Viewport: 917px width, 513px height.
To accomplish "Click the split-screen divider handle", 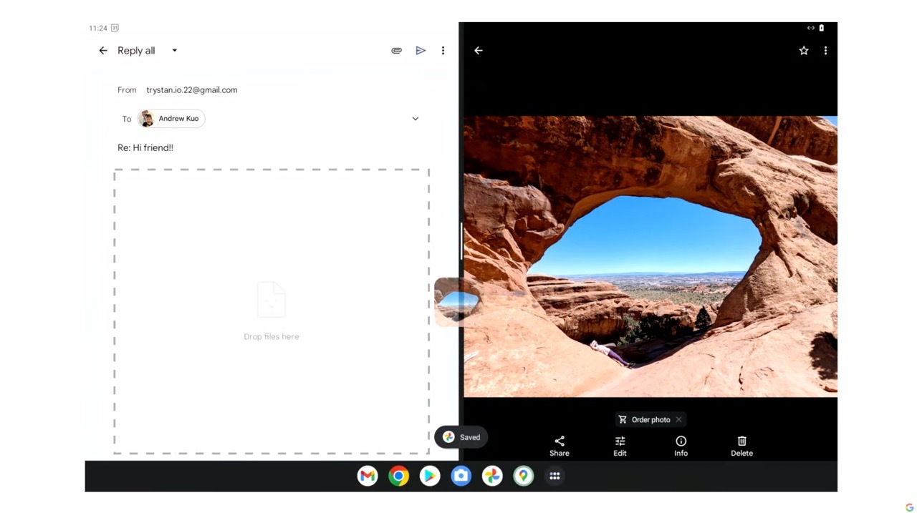I will point(461,241).
